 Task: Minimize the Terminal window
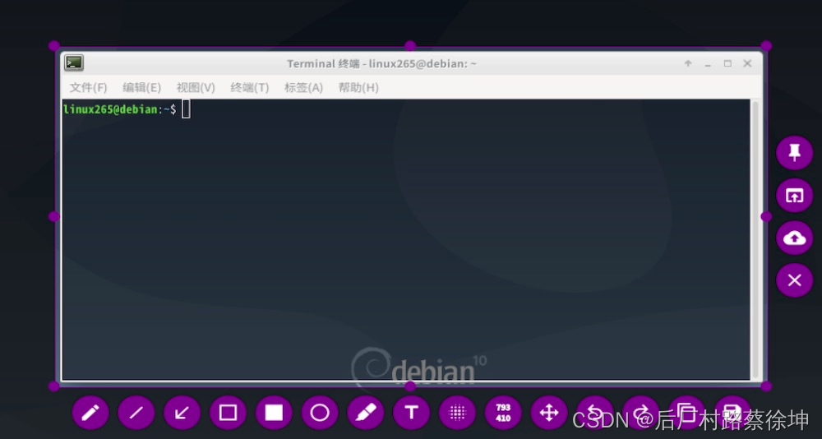point(708,64)
